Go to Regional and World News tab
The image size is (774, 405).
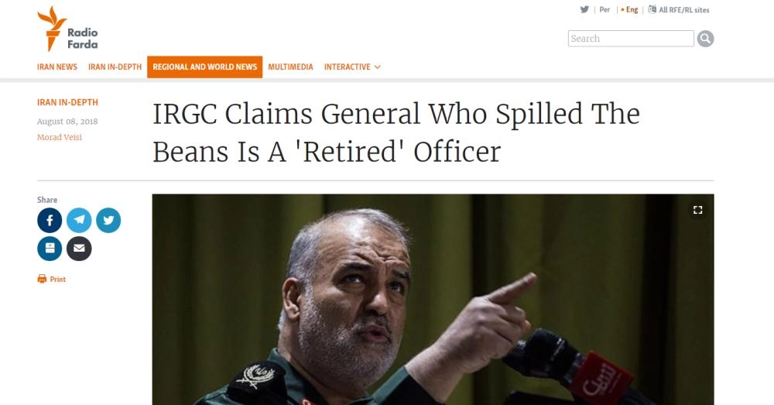pyautogui.click(x=204, y=67)
